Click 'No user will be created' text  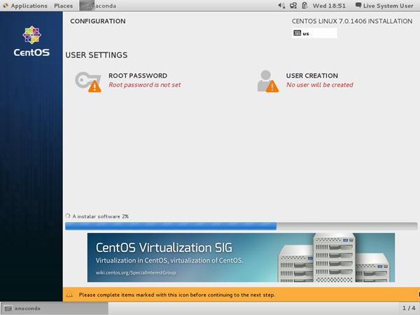320,85
